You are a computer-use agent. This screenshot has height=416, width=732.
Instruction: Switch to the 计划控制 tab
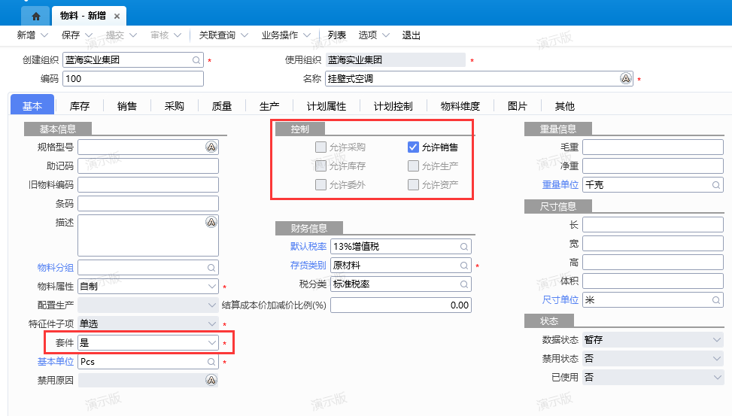click(x=393, y=106)
